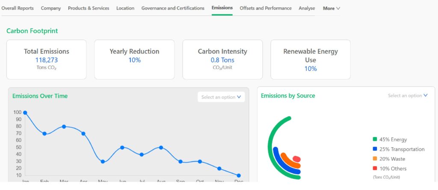
Task: Open Products & Services tab
Action: pos(89,8)
